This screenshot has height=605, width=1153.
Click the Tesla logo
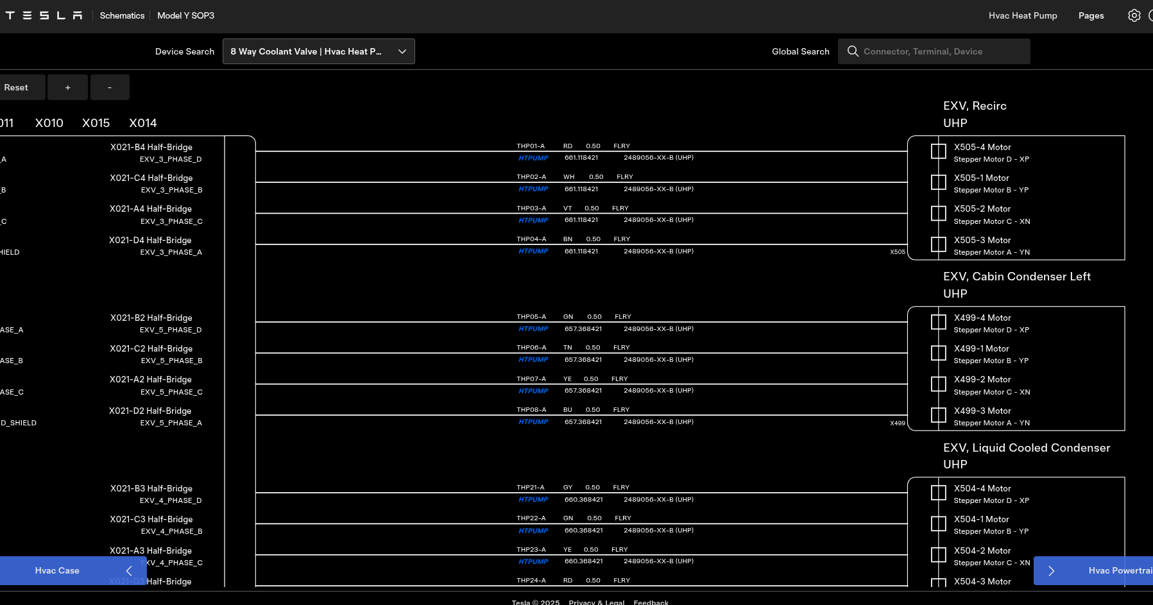click(44, 15)
